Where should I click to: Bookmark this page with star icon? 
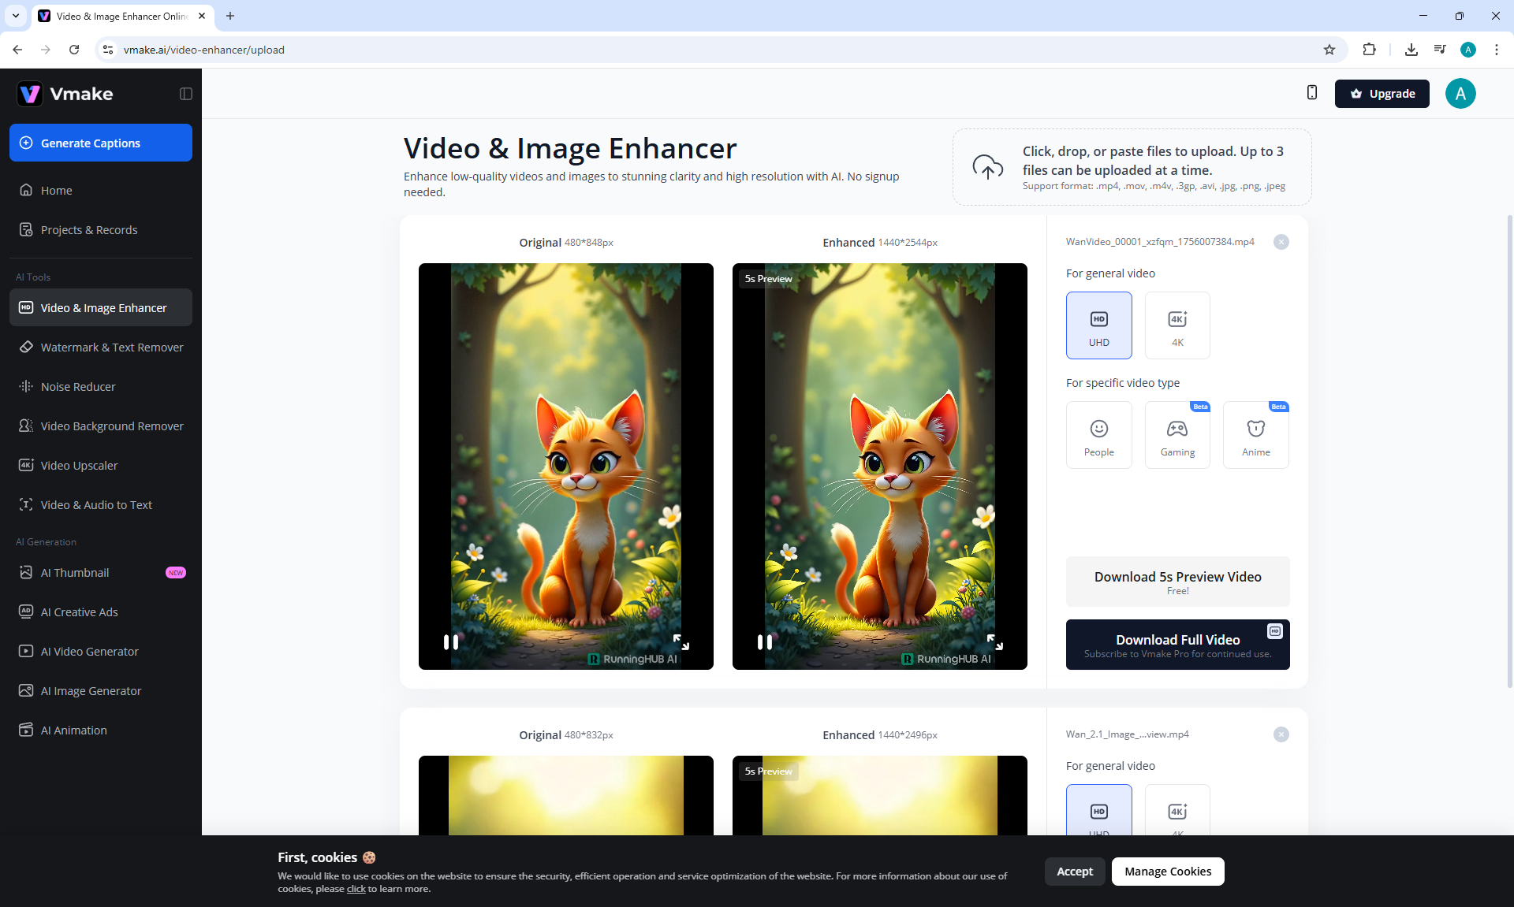click(x=1329, y=50)
